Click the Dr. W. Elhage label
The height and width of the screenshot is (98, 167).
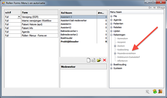pyautogui.click(x=157, y=8)
